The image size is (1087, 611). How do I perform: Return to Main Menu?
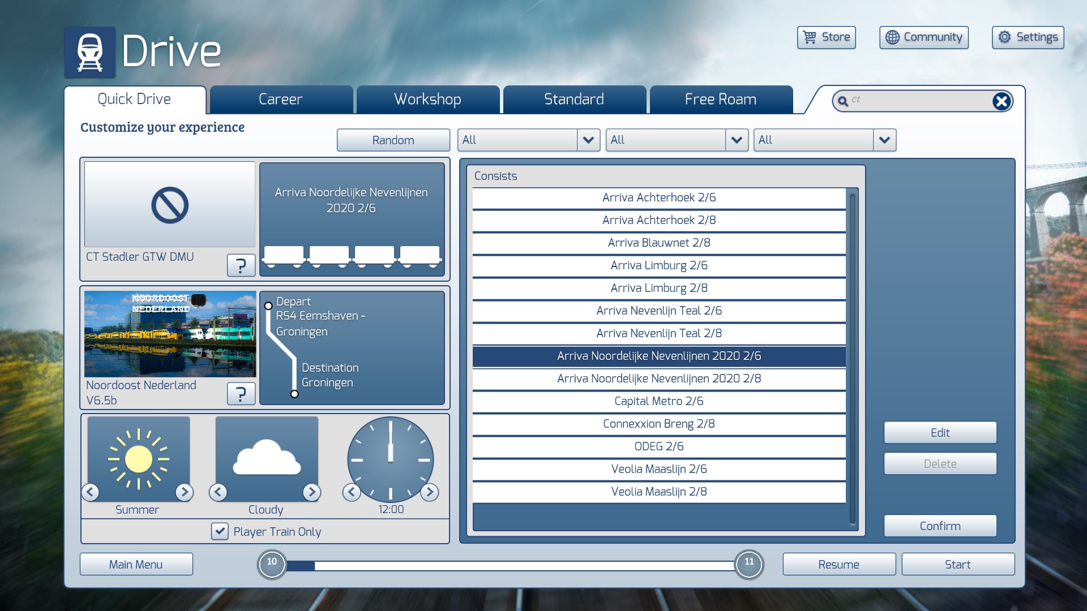136,564
